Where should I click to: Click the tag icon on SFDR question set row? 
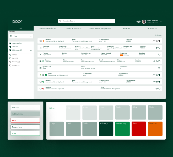coord(159,68)
